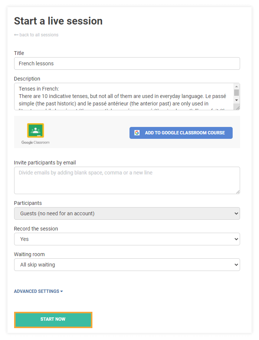259x340 pixels.
Task: Click the Google G icon on button
Action: tap(137, 133)
